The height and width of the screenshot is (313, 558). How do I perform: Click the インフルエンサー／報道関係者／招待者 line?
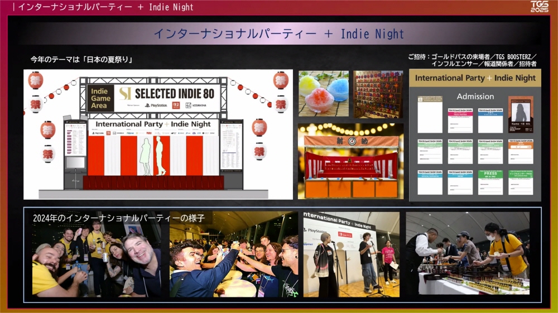coord(484,64)
